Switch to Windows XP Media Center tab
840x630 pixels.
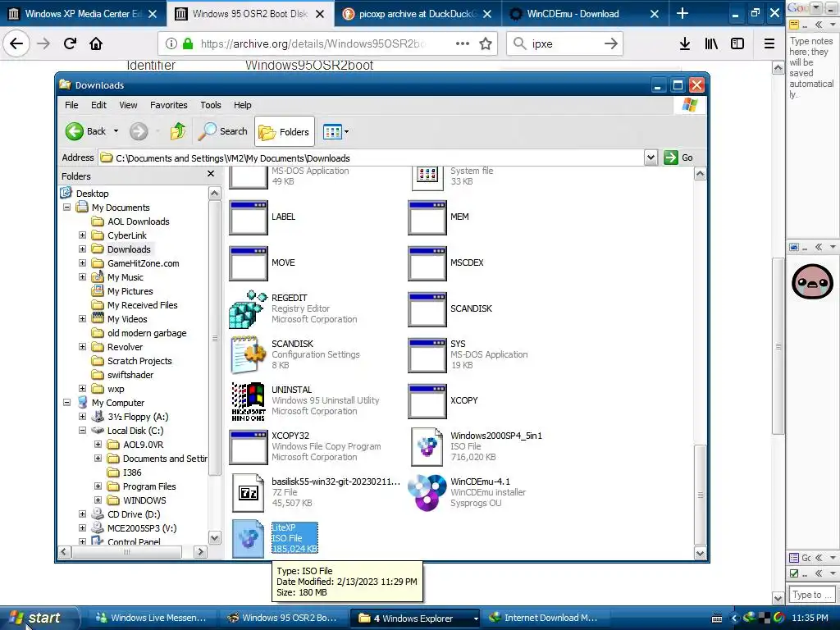(x=84, y=14)
